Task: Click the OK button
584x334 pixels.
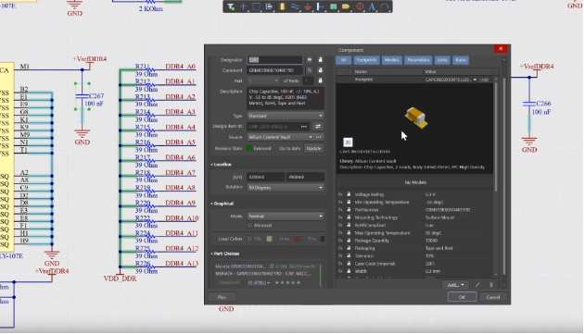Action: (x=462, y=297)
